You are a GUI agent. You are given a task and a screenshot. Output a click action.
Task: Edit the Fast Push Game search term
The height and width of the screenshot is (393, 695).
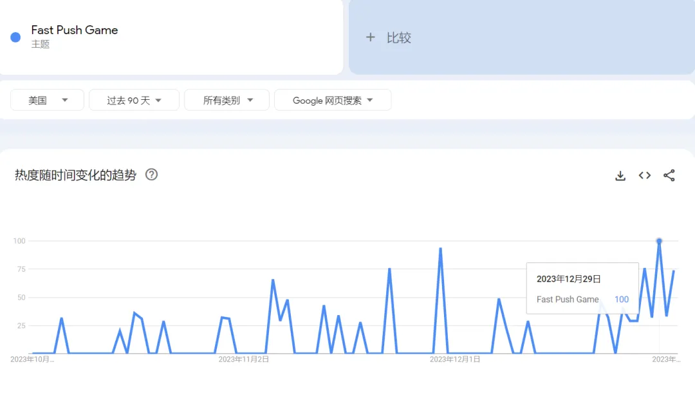(75, 30)
